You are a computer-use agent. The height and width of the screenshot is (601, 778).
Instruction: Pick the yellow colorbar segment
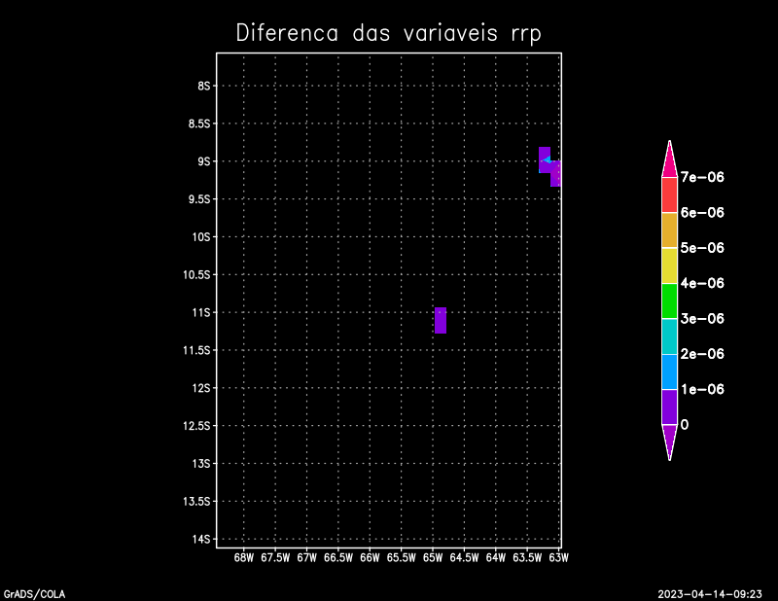669,265
